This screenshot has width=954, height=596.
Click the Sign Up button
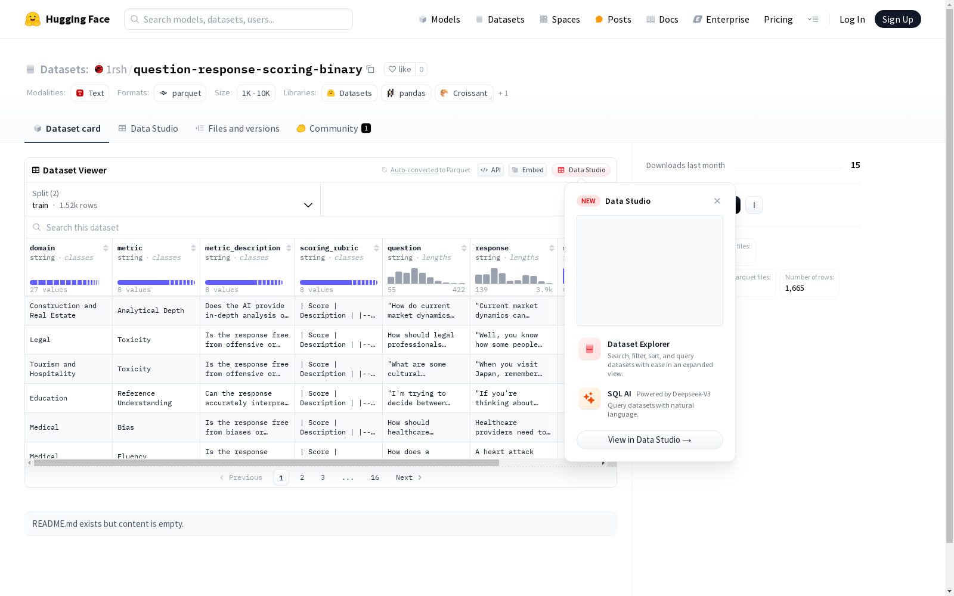pyautogui.click(x=898, y=19)
